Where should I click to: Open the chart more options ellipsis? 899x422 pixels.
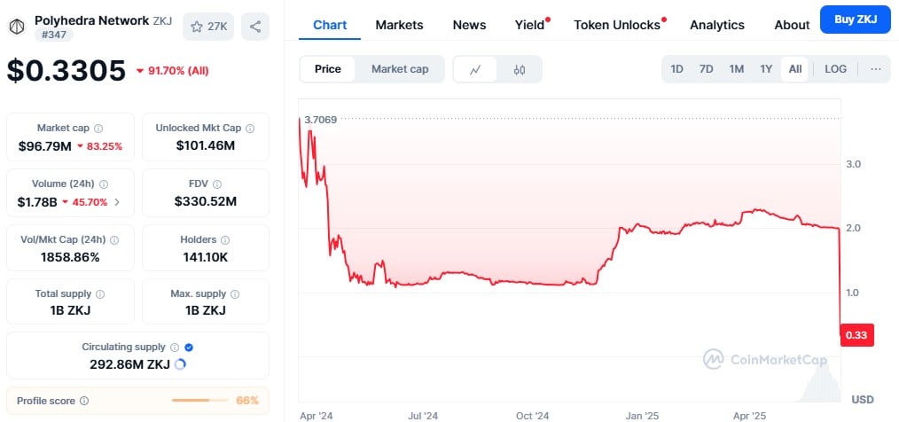[875, 69]
